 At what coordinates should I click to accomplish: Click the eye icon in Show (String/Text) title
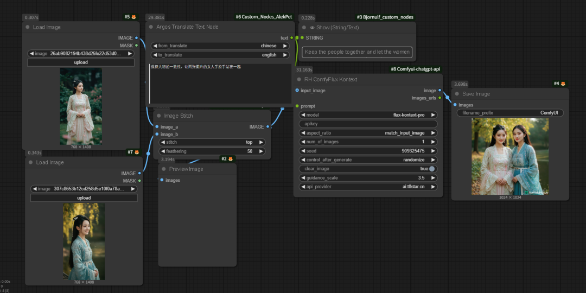tap(313, 28)
